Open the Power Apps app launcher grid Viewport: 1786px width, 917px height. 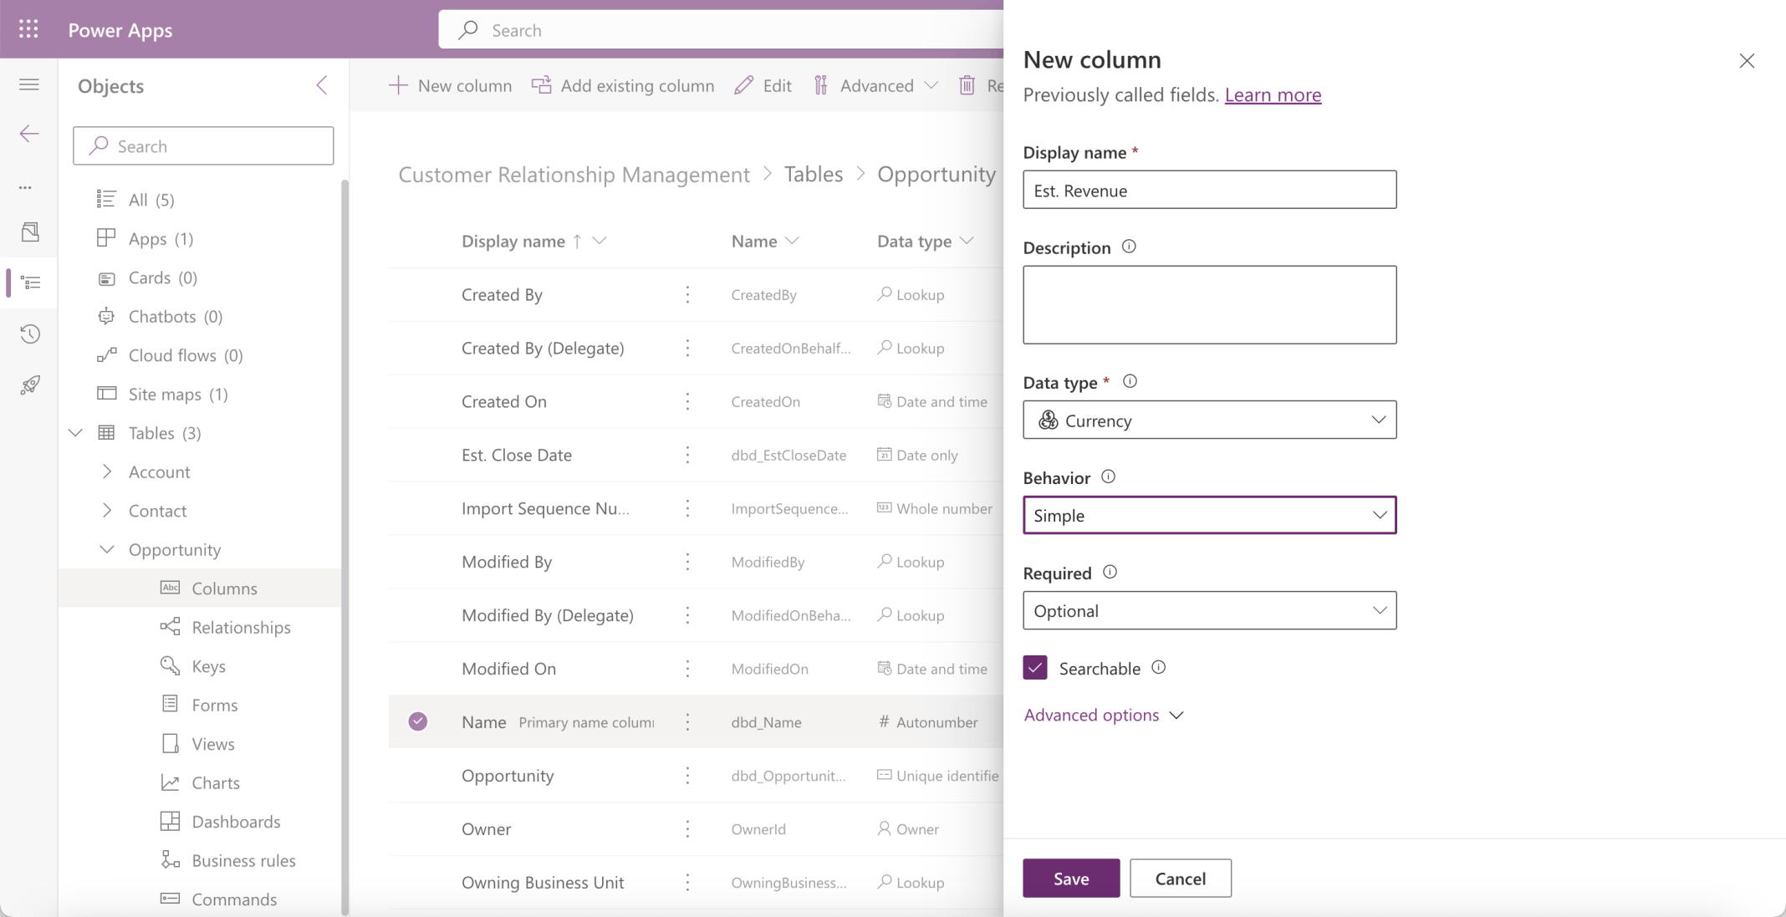pyautogui.click(x=28, y=28)
